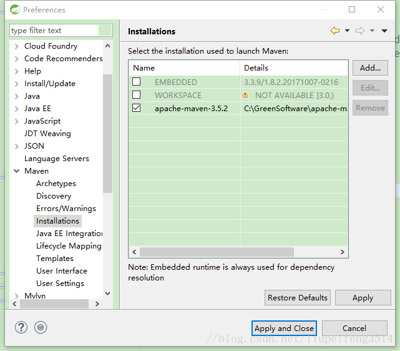The image size is (400, 351).
Task: Click Restore Defaults button
Action: [298, 298]
